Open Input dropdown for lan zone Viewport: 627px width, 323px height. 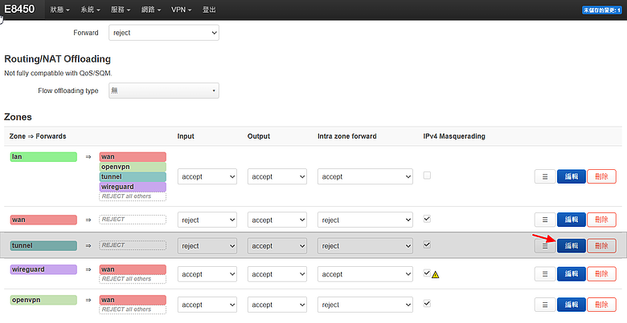point(207,176)
